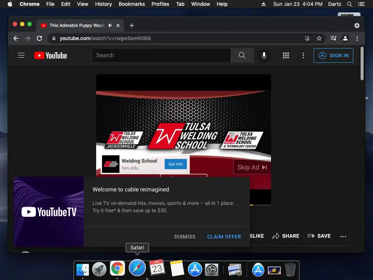Open the Chrome application menu
373x280 pixels.
pyautogui.click(x=30, y=4)
